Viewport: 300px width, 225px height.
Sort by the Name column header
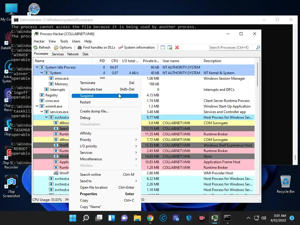62,61
